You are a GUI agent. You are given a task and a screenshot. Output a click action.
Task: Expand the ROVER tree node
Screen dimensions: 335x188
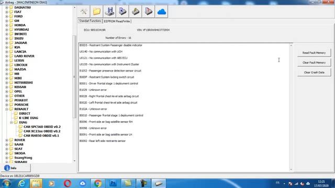coord(7,140)
